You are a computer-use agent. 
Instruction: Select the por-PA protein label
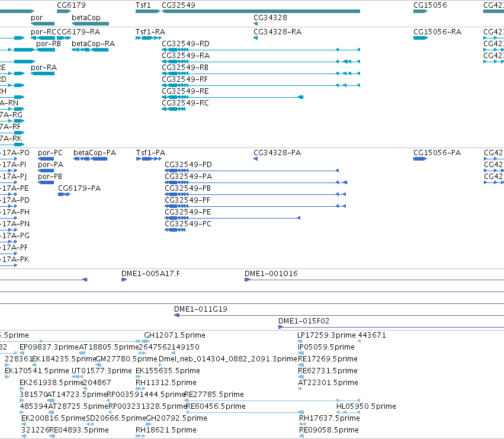tap(50, 165)
